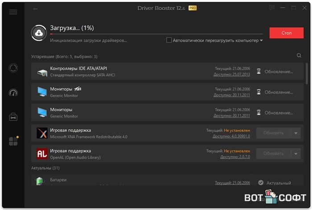Image resolution: width=312 pixels, height=210 pixels.
Task: Click Обновить for Microsoft XNA Framework
Action: point(274,133)
